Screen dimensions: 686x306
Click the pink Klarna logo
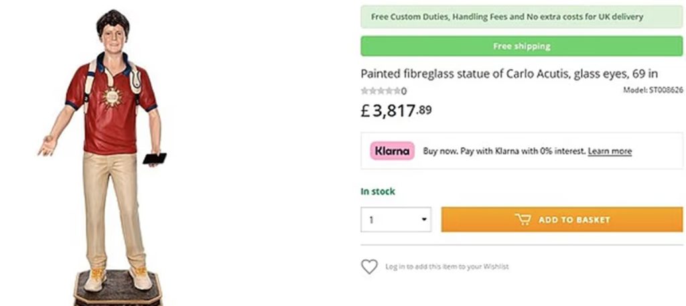pyautogui.click(x=392, y=151)
